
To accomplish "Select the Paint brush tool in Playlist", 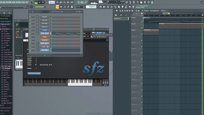I will (122, 11).
